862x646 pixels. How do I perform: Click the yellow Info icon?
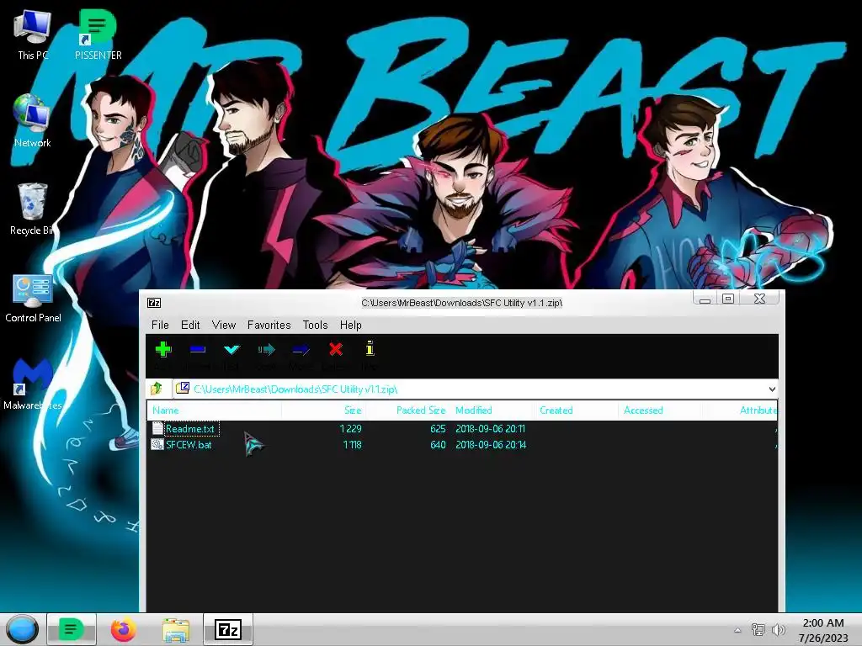pyautogui.click(x=370, y=348)
